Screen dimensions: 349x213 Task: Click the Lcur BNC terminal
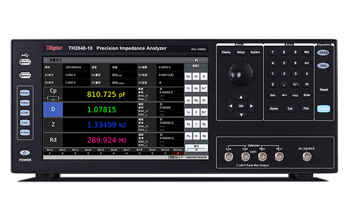229,157
